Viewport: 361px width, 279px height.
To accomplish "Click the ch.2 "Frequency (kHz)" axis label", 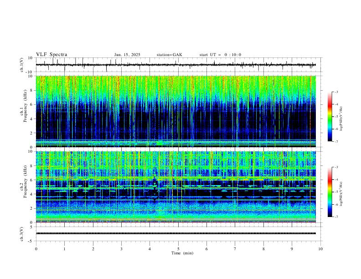I will 25,181.
